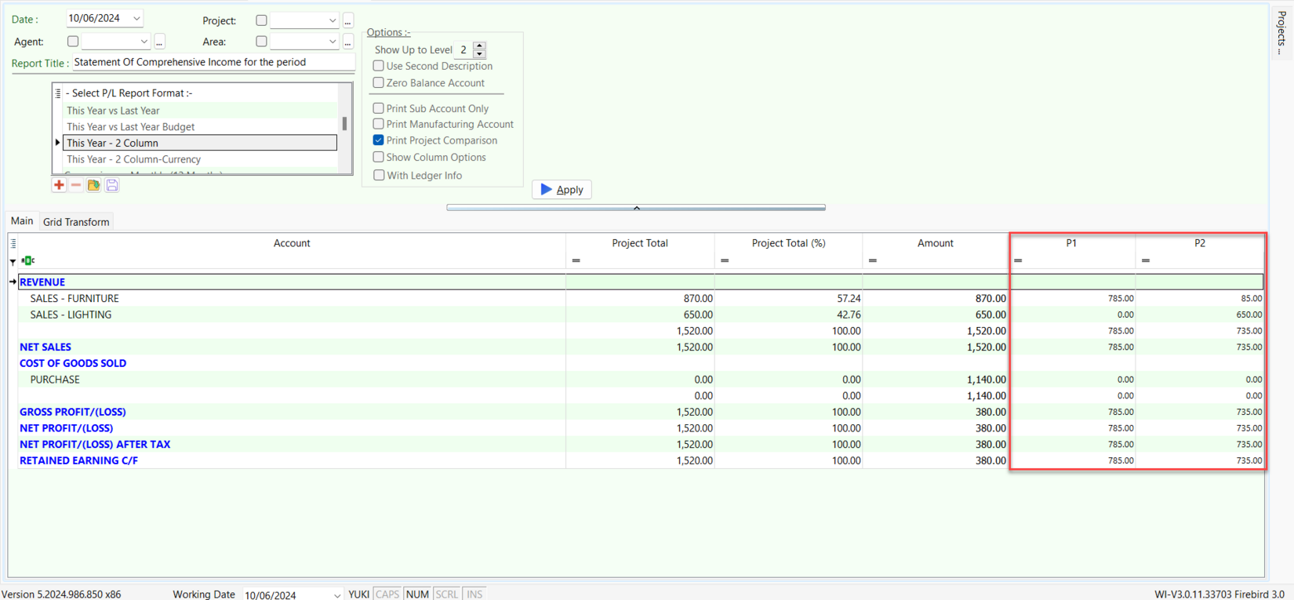Image resolution: width=1294 pixels, height=600 pixels.
Task: Increase the Show Up to Level value
Action: click(479, 45)
